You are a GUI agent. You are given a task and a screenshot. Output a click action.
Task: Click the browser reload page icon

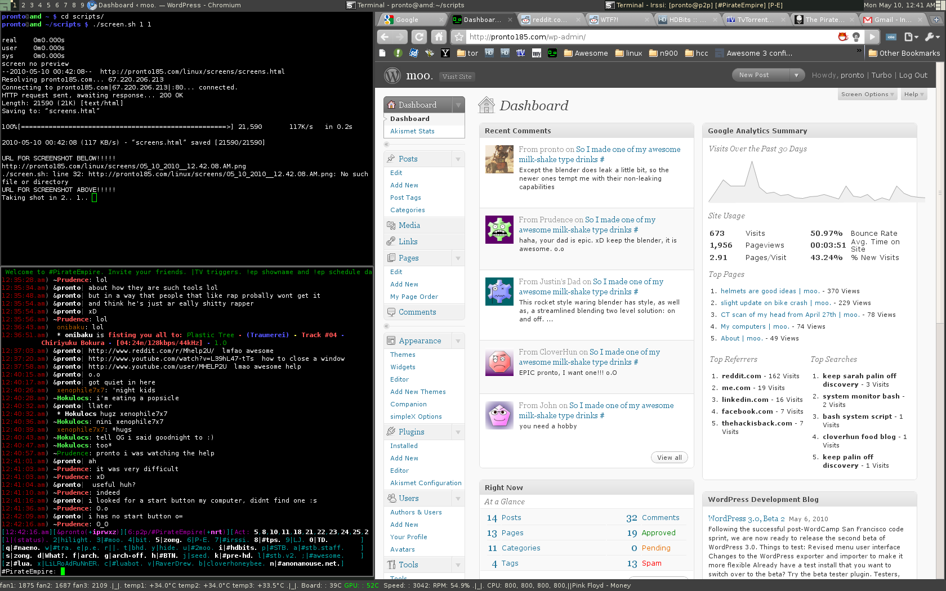pyautogui.click(x=419, y=37)
